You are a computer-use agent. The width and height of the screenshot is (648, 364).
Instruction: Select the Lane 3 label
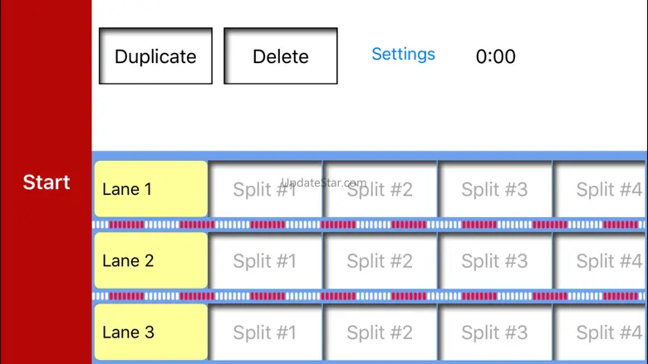[x=150, y=332]
